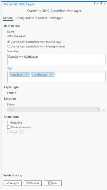Remove the agol2sosi tag
This screenshot has height=190, width=107.
pyautogui.click(x=26, y=74)
